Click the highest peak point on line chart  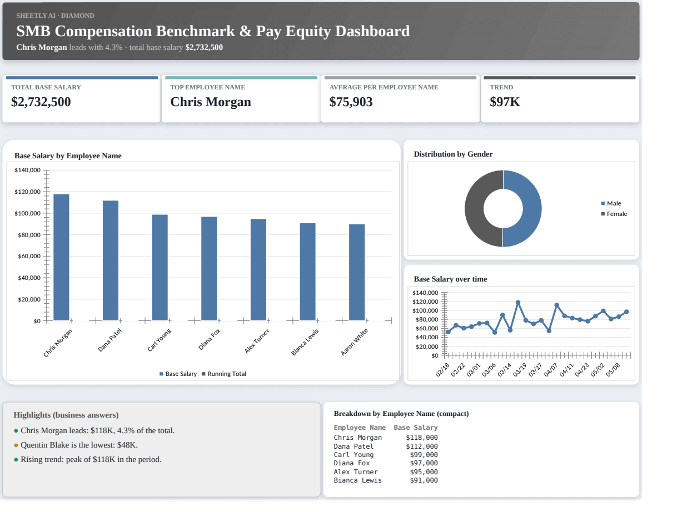[x=518, y=303]
